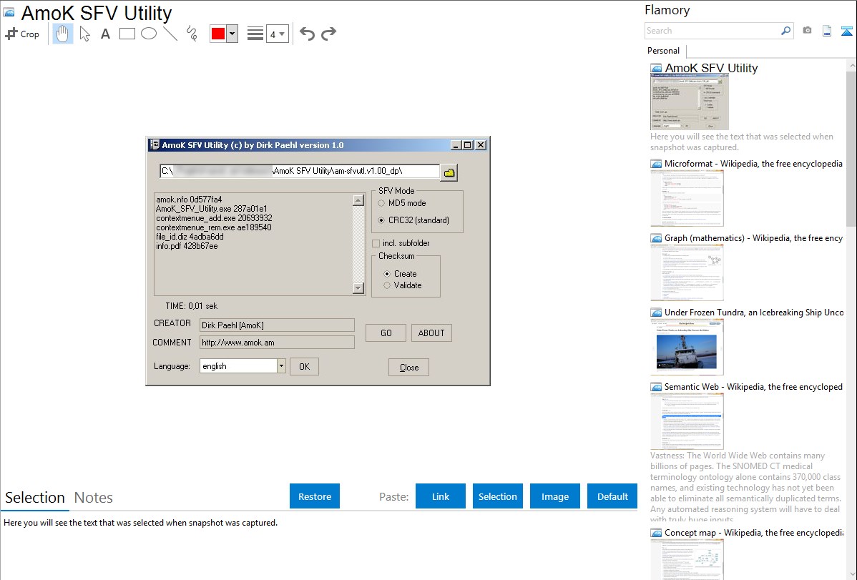Click the file list scroll down arrow
The width and height of the screenshot is (857, 580).
[358, 288]
